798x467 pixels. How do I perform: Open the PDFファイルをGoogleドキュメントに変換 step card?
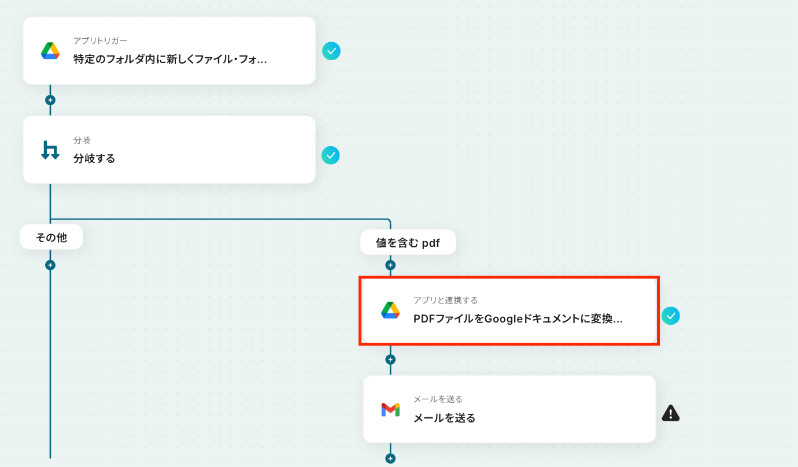point(509,311)
